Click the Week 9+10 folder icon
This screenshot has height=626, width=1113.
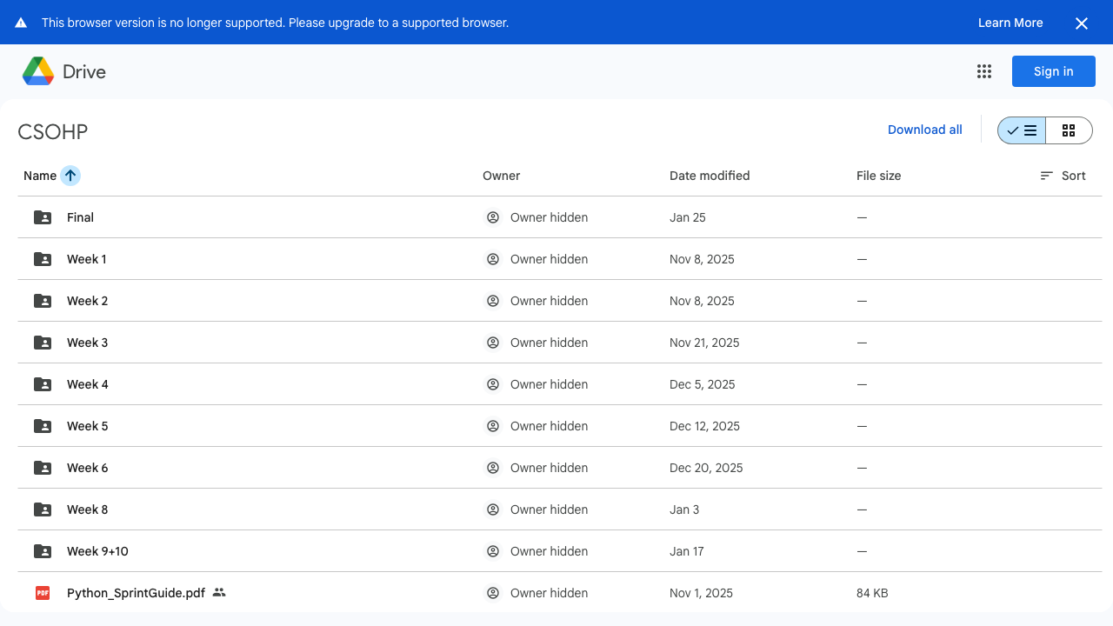(42, 551)
